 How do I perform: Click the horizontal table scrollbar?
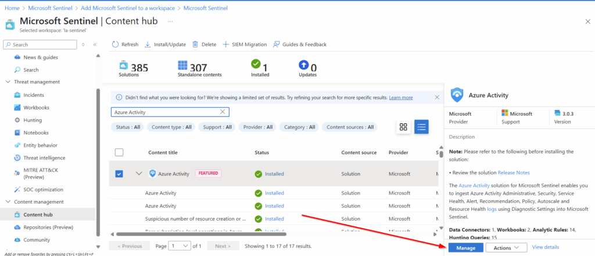coord(201,234)
